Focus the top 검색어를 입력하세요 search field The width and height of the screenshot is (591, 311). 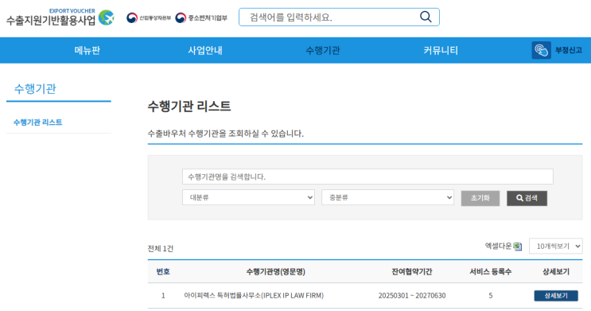pyautogui.click(x=339, y=17)
